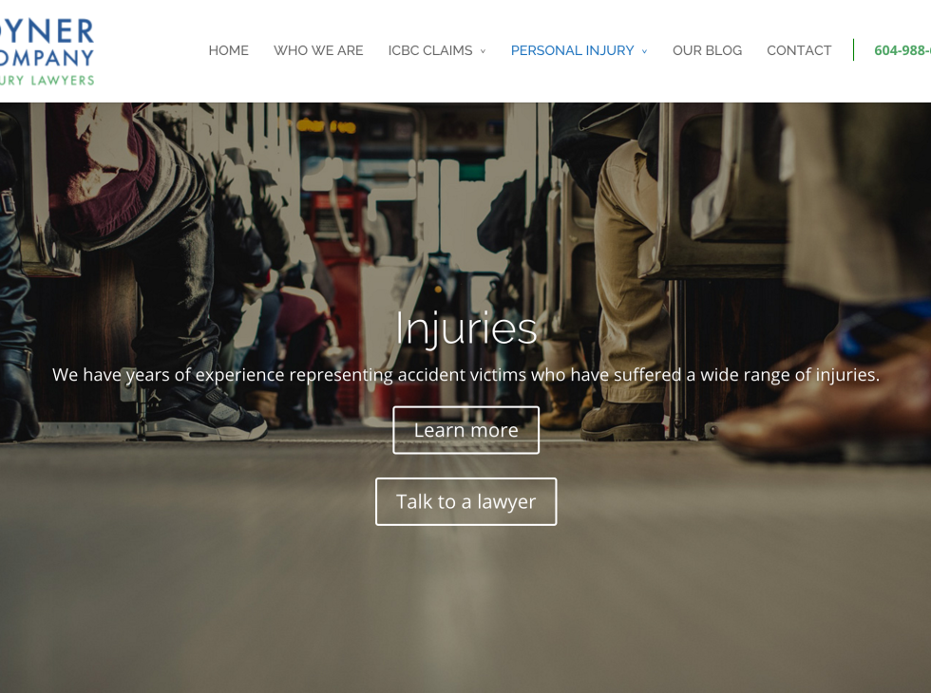Click the Talk to a lawyer button

(466, 502)
